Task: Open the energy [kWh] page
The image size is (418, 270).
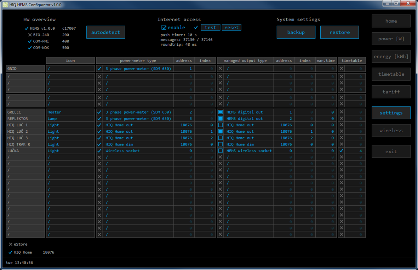Action: [391, 56]
